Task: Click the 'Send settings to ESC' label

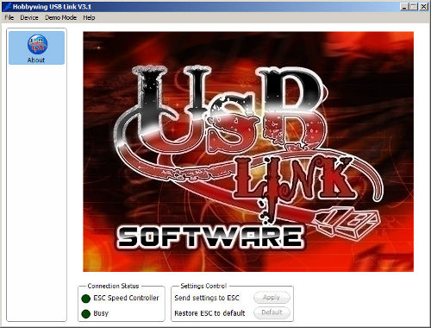Action: point(207,298)
